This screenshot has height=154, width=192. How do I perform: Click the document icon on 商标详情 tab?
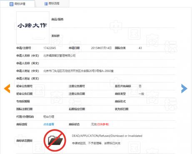[x=11, y=4]
